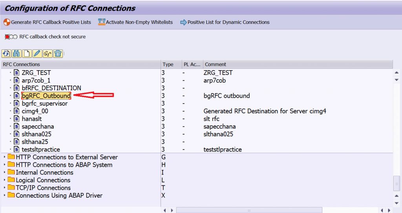Open the find binoculars icon
This screenshot has height=213, width=402.
click(16, 54)
